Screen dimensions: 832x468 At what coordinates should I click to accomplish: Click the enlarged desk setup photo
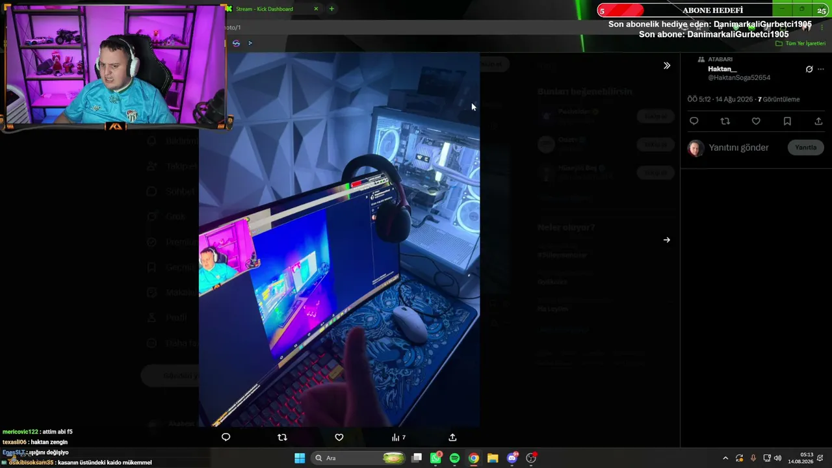point(339,239)
